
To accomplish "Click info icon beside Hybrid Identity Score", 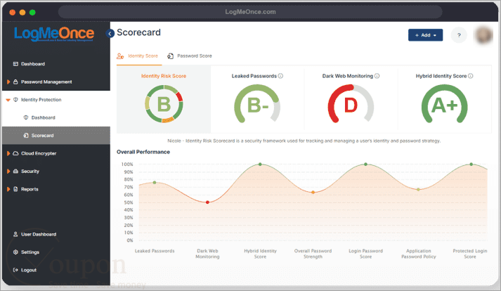I will 470,76.
